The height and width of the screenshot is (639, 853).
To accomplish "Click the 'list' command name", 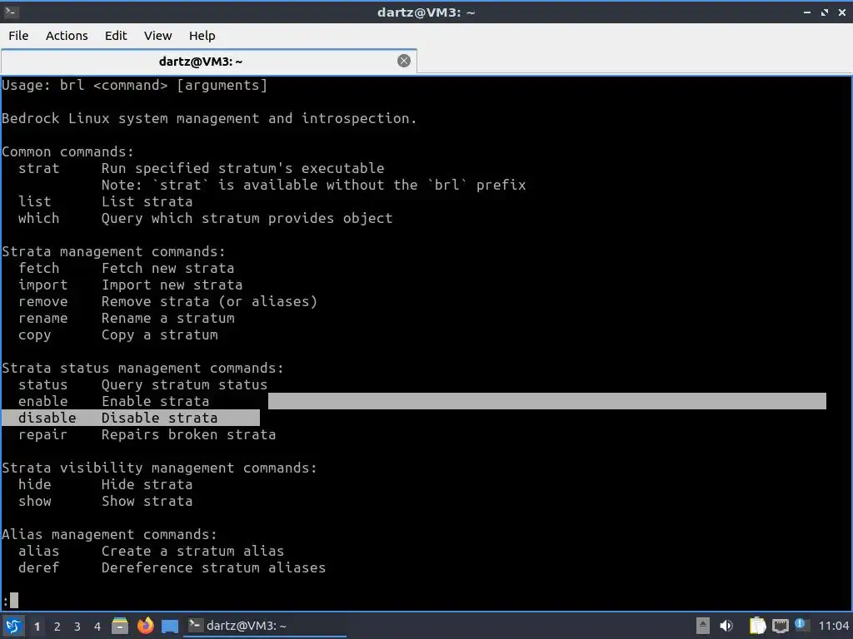I will 34,201.
